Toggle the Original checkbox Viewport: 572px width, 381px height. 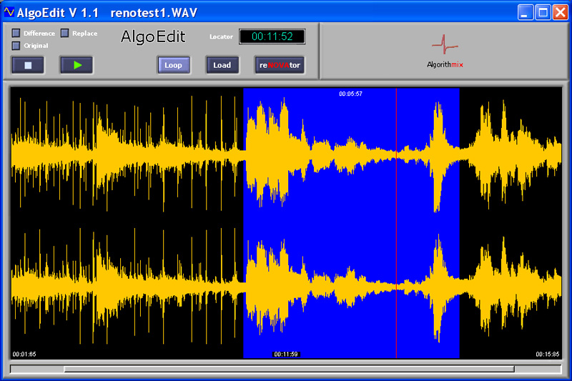tap(16, 46)
